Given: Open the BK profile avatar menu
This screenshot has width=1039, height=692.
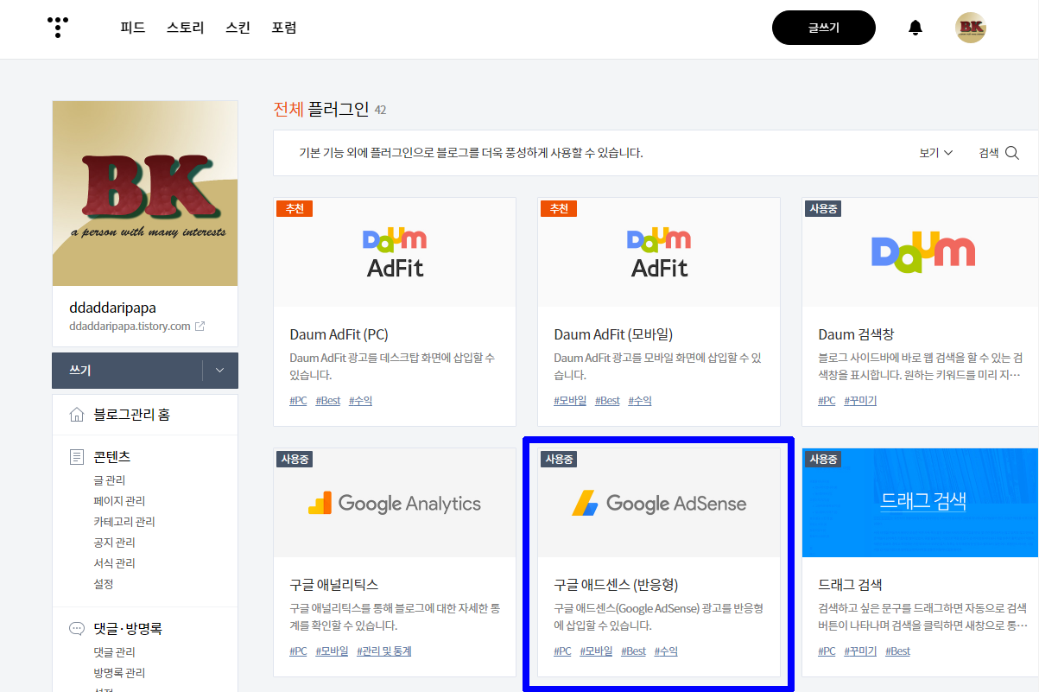Looking at the screenshot, I should pos(971,28).
